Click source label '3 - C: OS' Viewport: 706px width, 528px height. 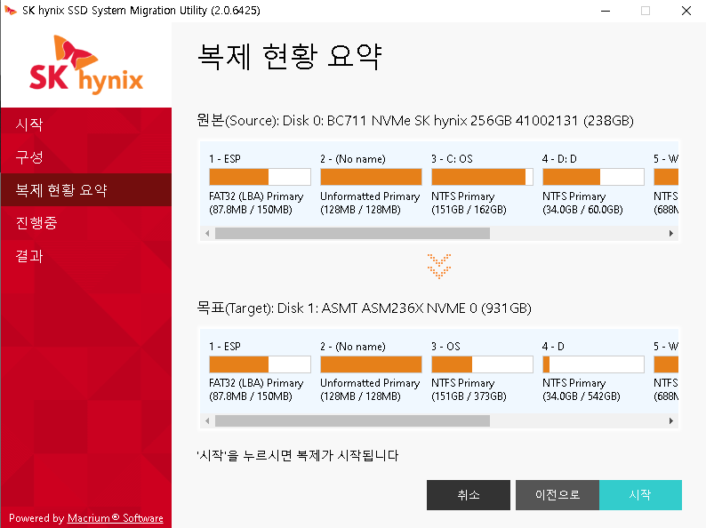[x=452, y=159]
